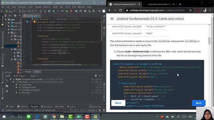Viewport: 214px width, 120px height.
Task: Click the Back button on the codelab
Action: click(x=118, y=103)
